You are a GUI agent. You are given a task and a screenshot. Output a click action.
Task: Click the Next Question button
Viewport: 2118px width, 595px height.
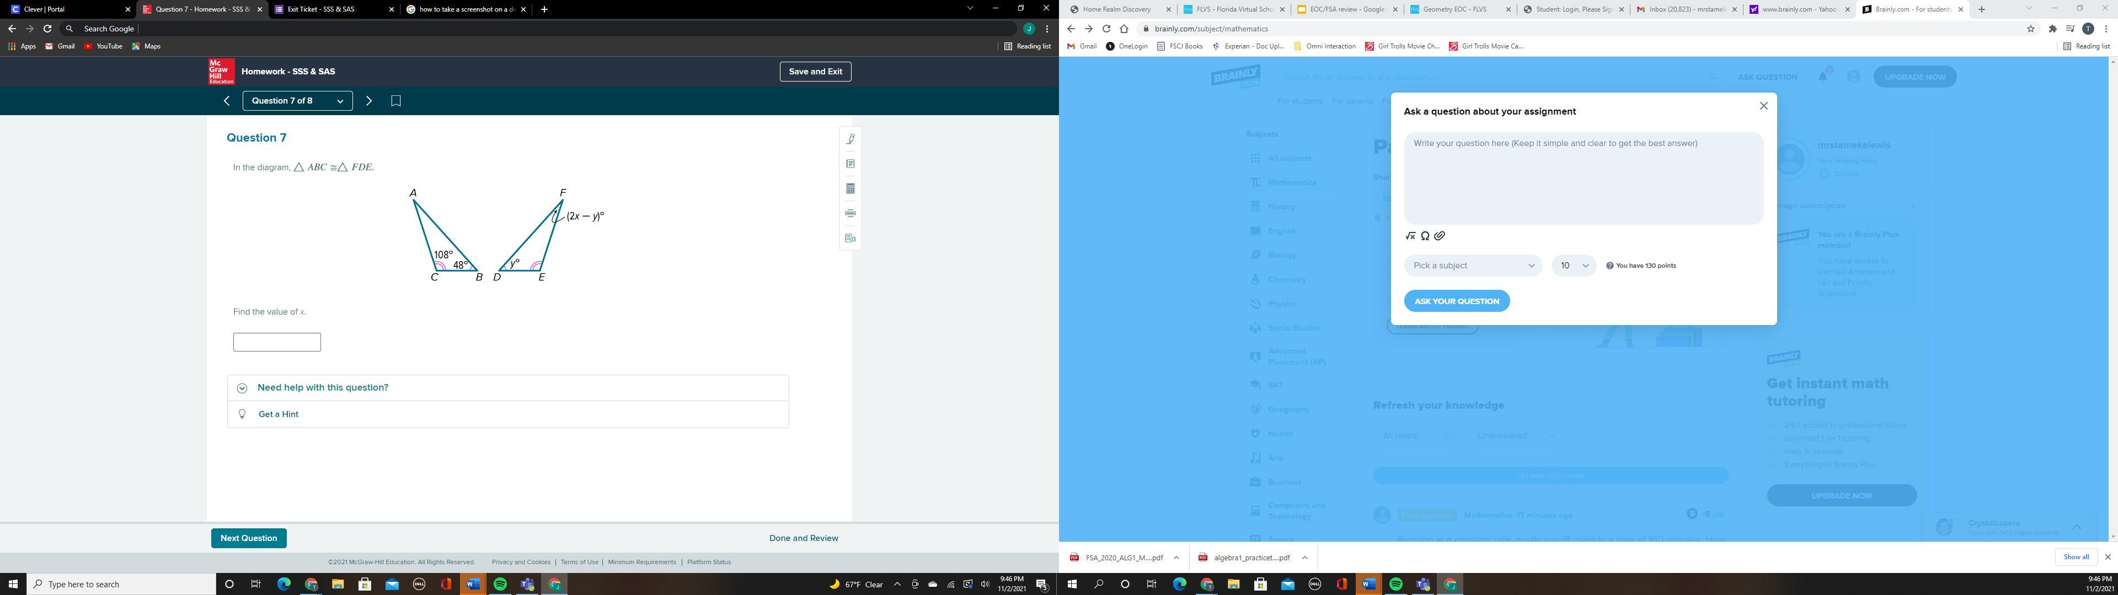click(x=248, y=538)
